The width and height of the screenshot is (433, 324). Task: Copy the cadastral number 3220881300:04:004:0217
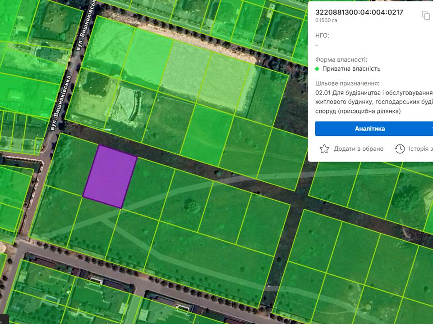pyautogui.click(x=425, y=15)
